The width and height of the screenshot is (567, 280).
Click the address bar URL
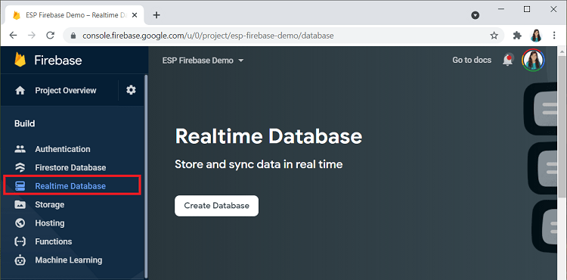(208, 36)
